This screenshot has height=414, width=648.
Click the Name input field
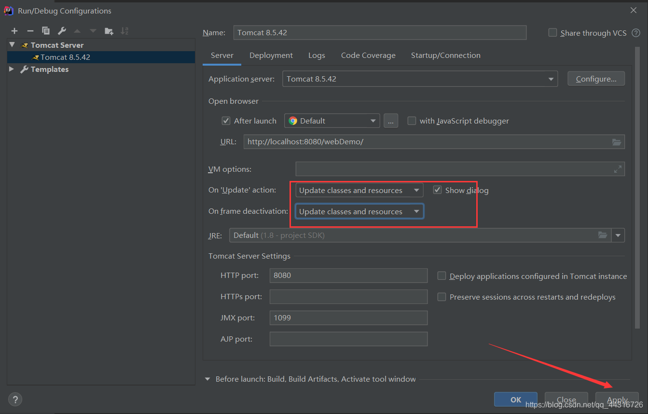pyautogui.click(x=380, y=33)
